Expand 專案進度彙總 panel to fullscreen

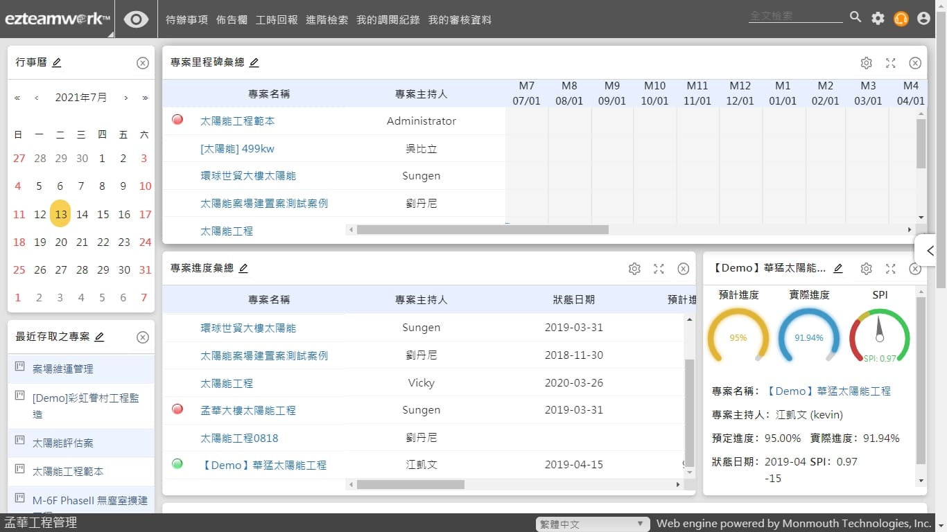point(659,269)
